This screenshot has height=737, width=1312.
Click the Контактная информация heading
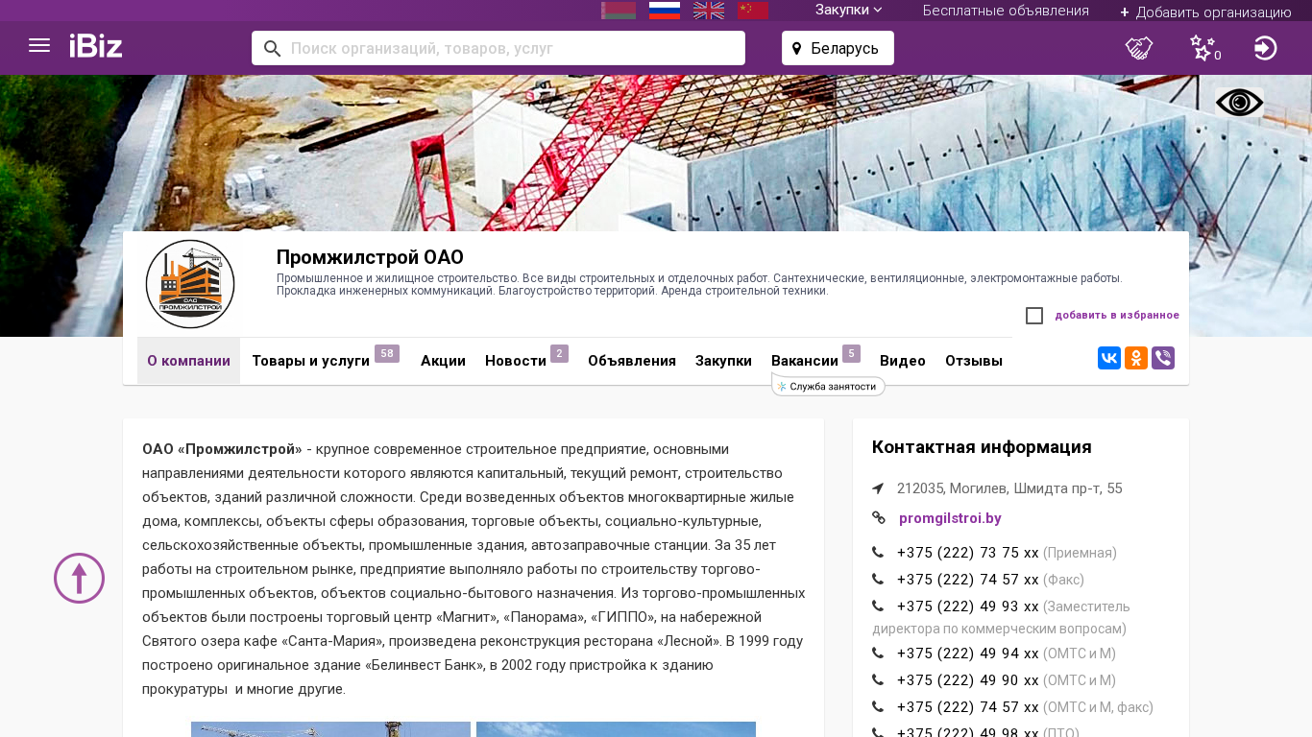coord(982,447)
